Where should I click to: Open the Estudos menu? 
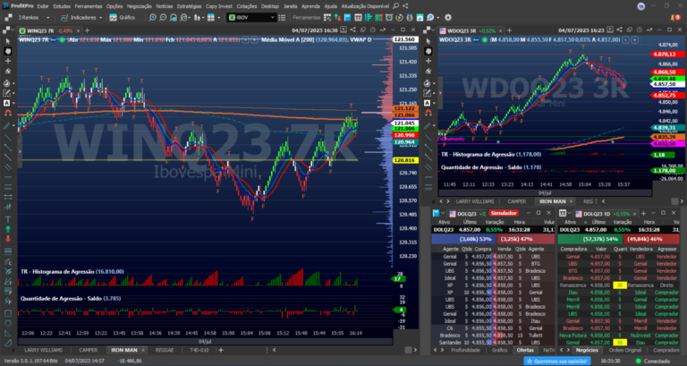pos(62,6)
